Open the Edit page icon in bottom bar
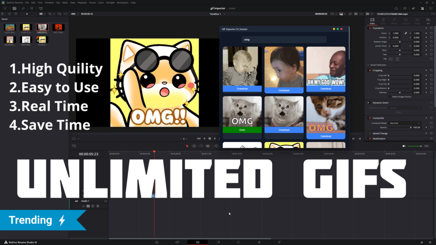This screenshot has height=245, width=436. coord(198,242)
